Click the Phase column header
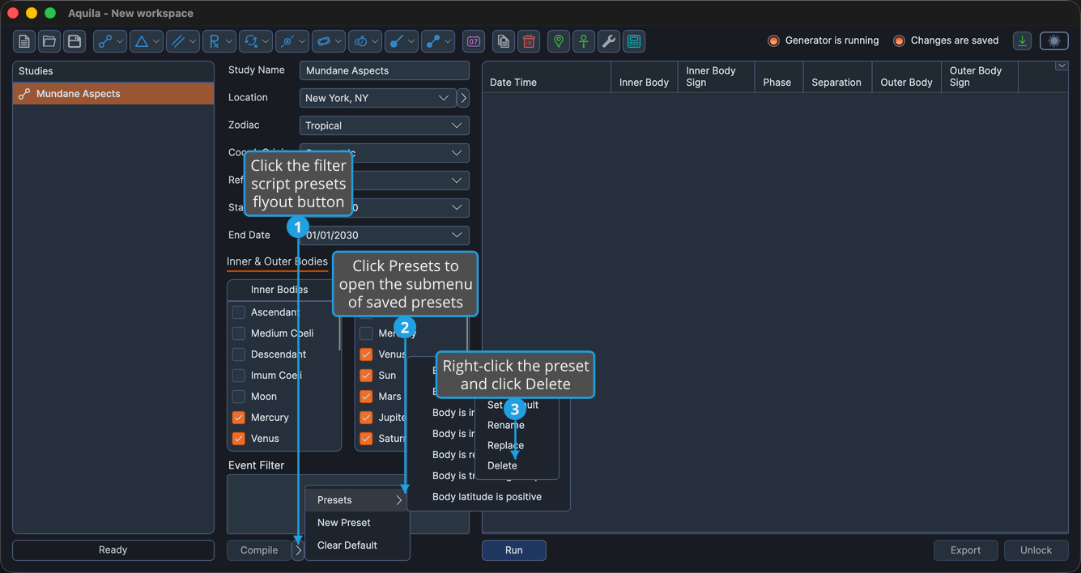 (777, 77)
